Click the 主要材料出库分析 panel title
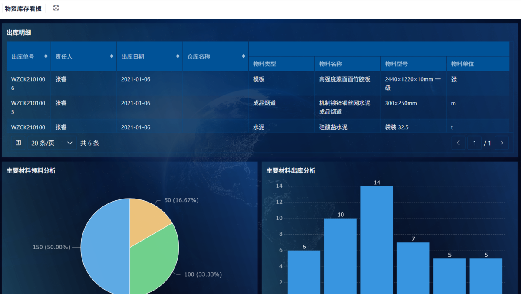This screenshot has height=294, width=521. tap(291, 171)
